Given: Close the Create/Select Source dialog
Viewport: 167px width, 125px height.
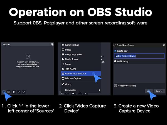Looking at the screenshot, I should tap(164, 45).
